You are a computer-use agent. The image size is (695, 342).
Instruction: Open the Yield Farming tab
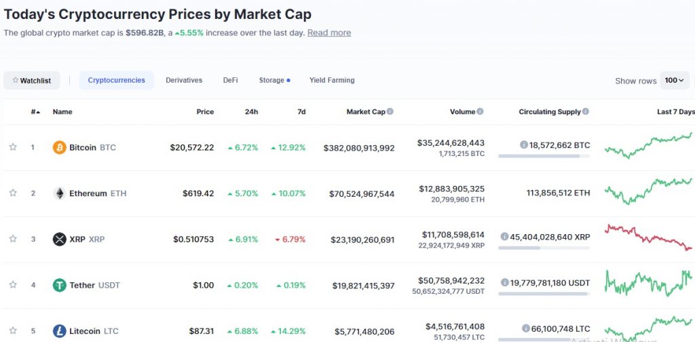click(x=332, y=80)
